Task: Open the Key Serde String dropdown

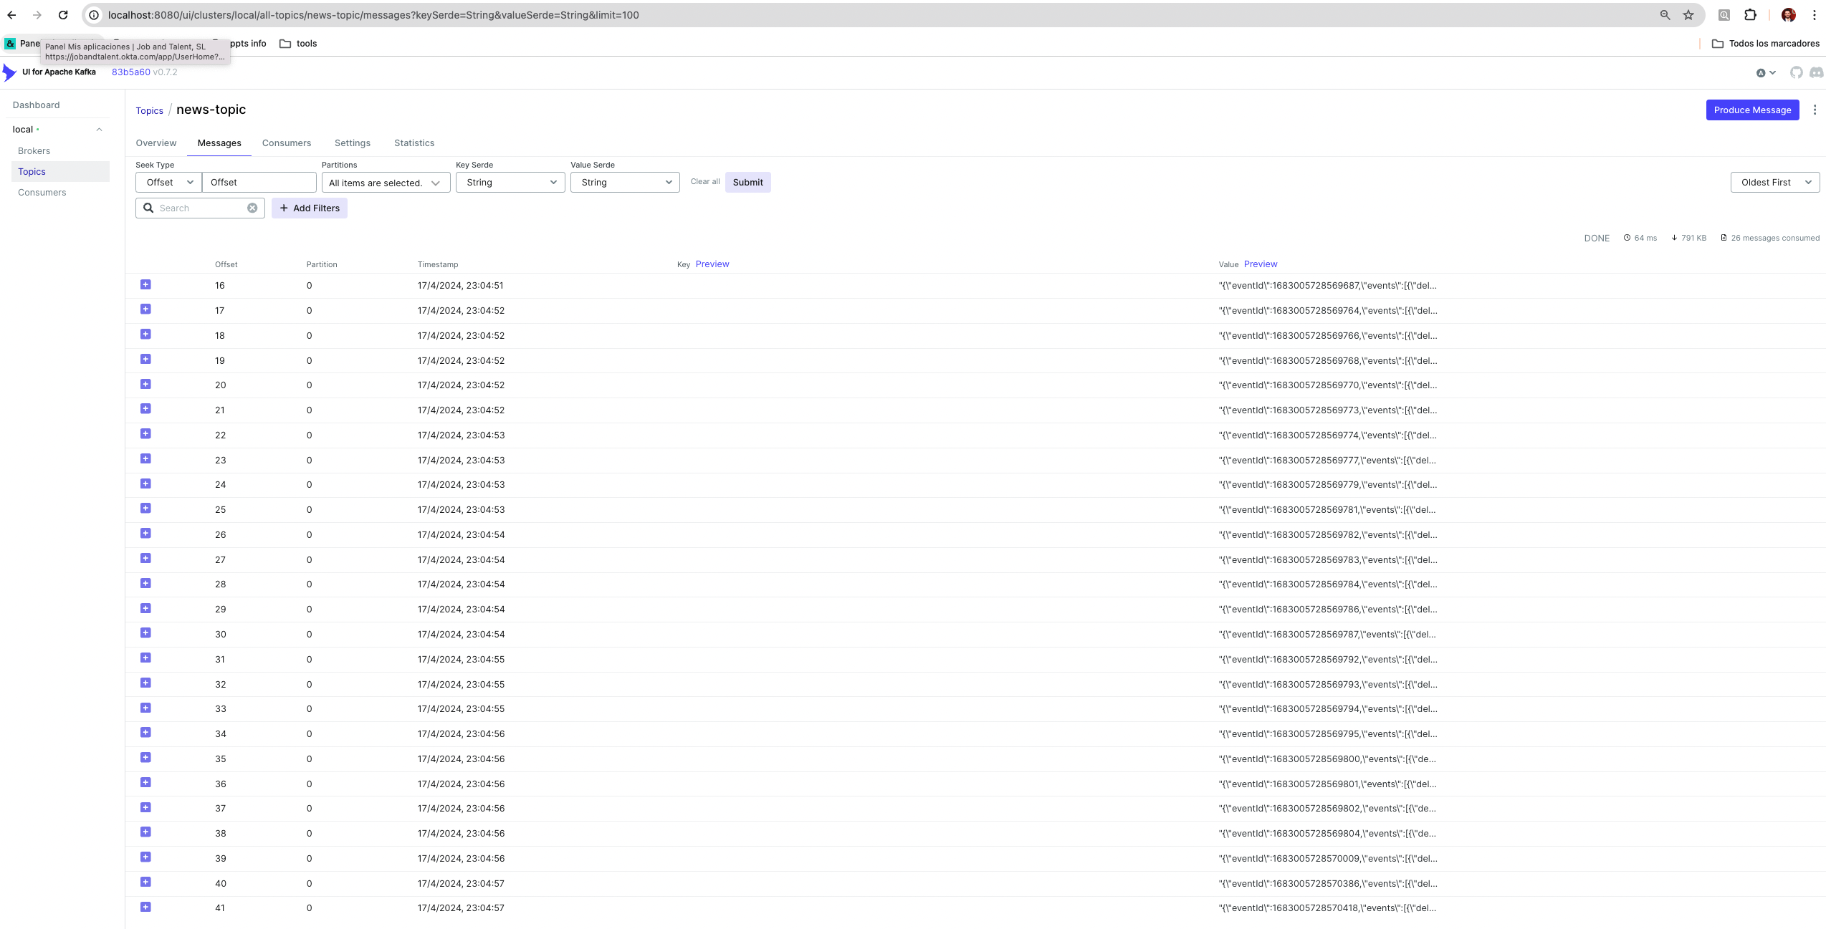Action: [510, 183]
